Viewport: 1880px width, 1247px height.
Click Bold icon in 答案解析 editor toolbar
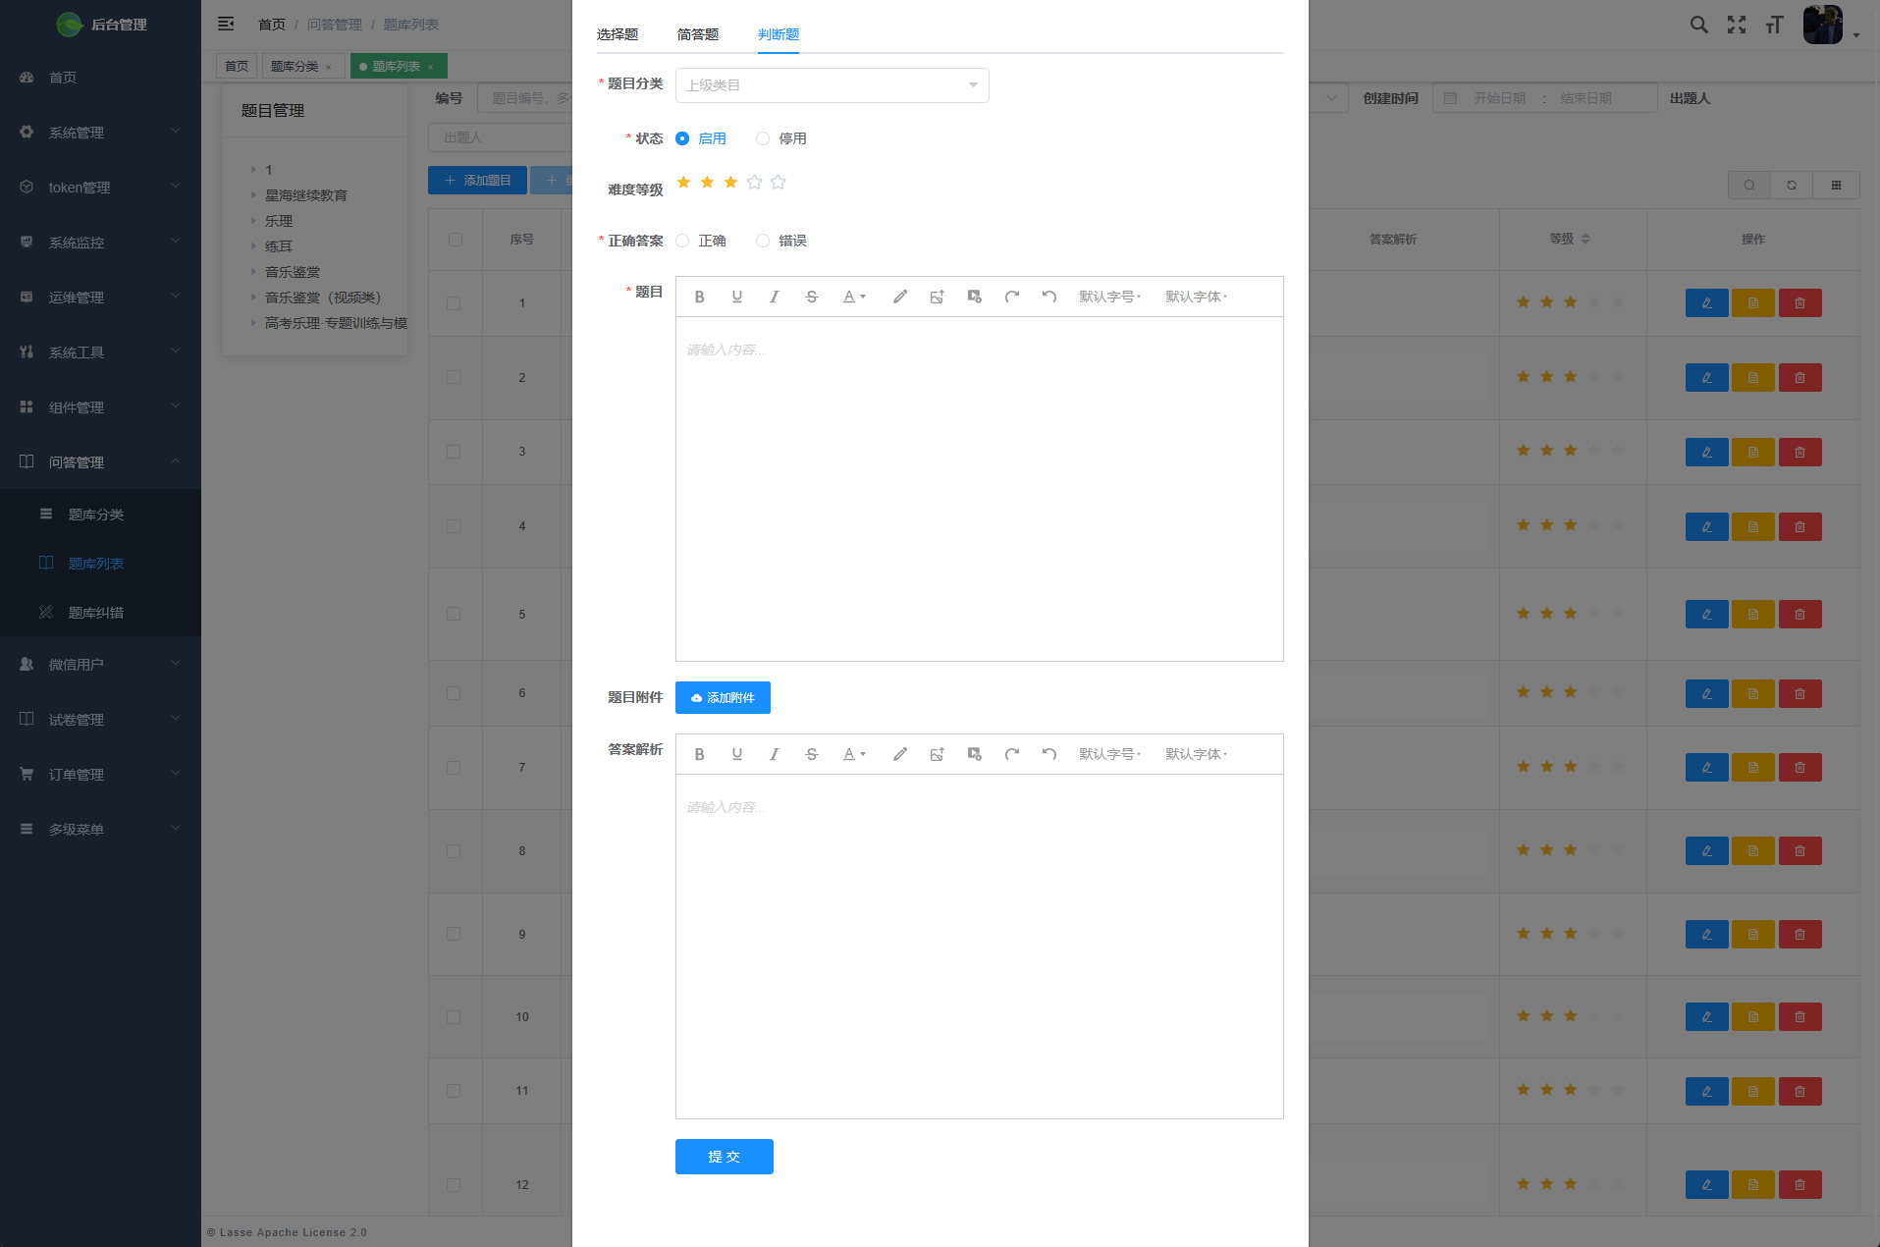pos(699,754)
